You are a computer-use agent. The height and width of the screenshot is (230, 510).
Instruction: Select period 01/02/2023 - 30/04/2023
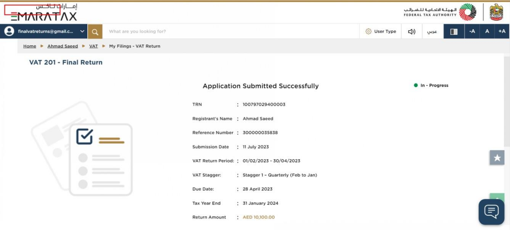[271, 161]
